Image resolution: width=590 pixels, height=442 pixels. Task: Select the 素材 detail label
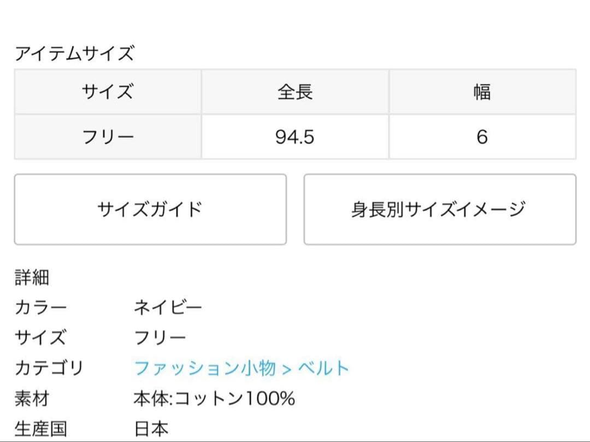tap(32, 398)
